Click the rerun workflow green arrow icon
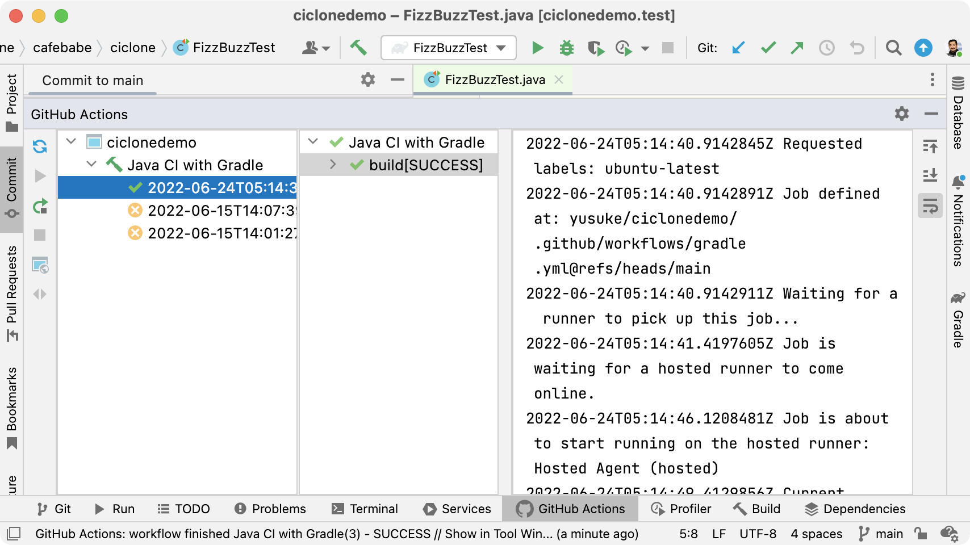Viewport: 970px width, 545px height. click(x=40, y=206)
